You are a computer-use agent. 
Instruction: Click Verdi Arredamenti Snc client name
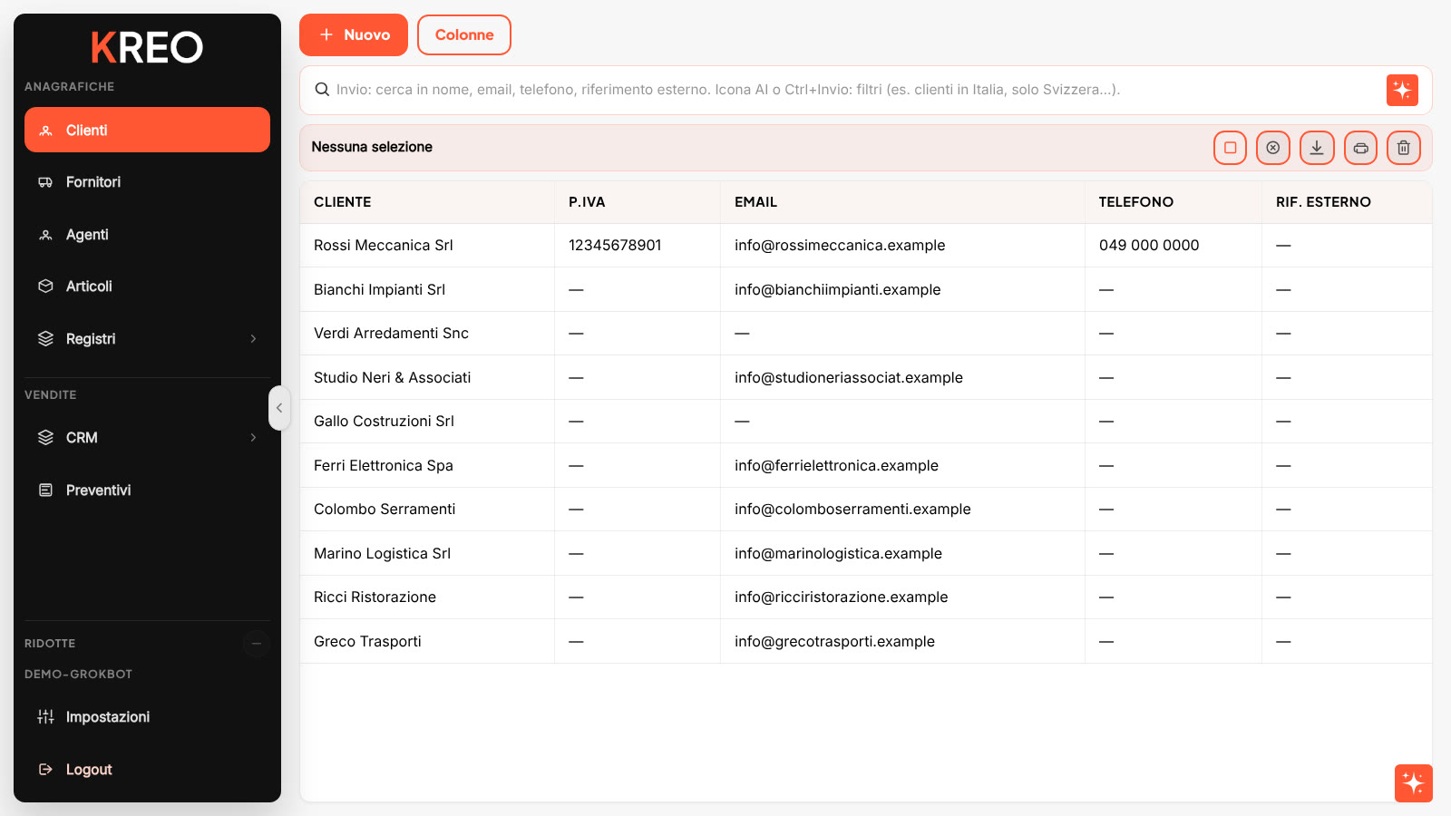coord(391,334)
